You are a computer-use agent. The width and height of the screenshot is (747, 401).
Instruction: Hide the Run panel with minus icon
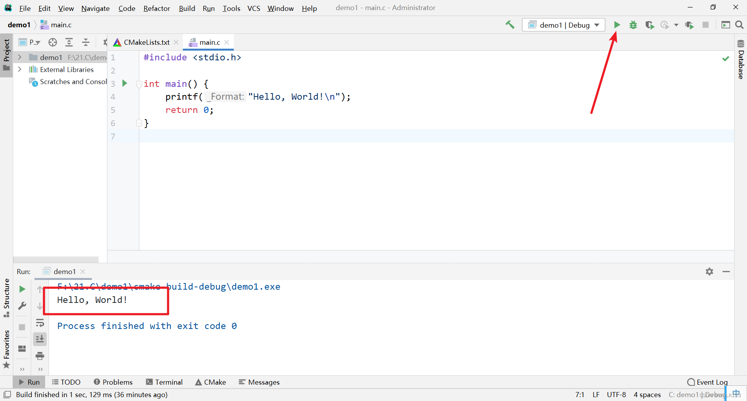pyautogui.click(x=726, y=271)
